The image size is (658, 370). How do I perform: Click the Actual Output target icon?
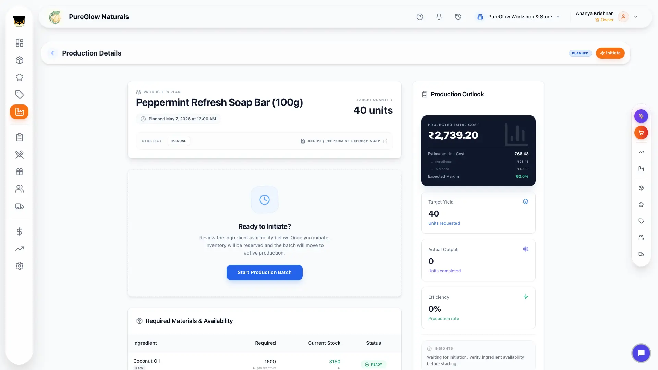526,249
